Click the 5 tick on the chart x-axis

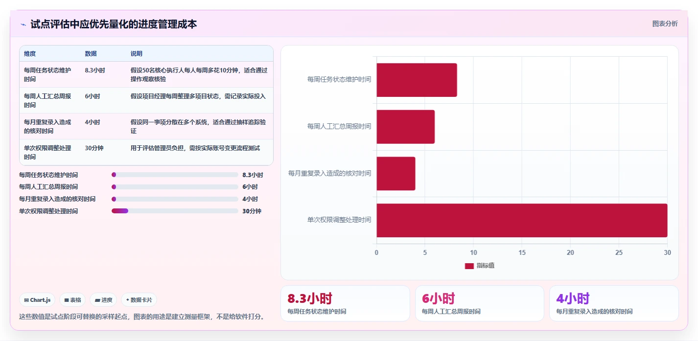point(425,253)
